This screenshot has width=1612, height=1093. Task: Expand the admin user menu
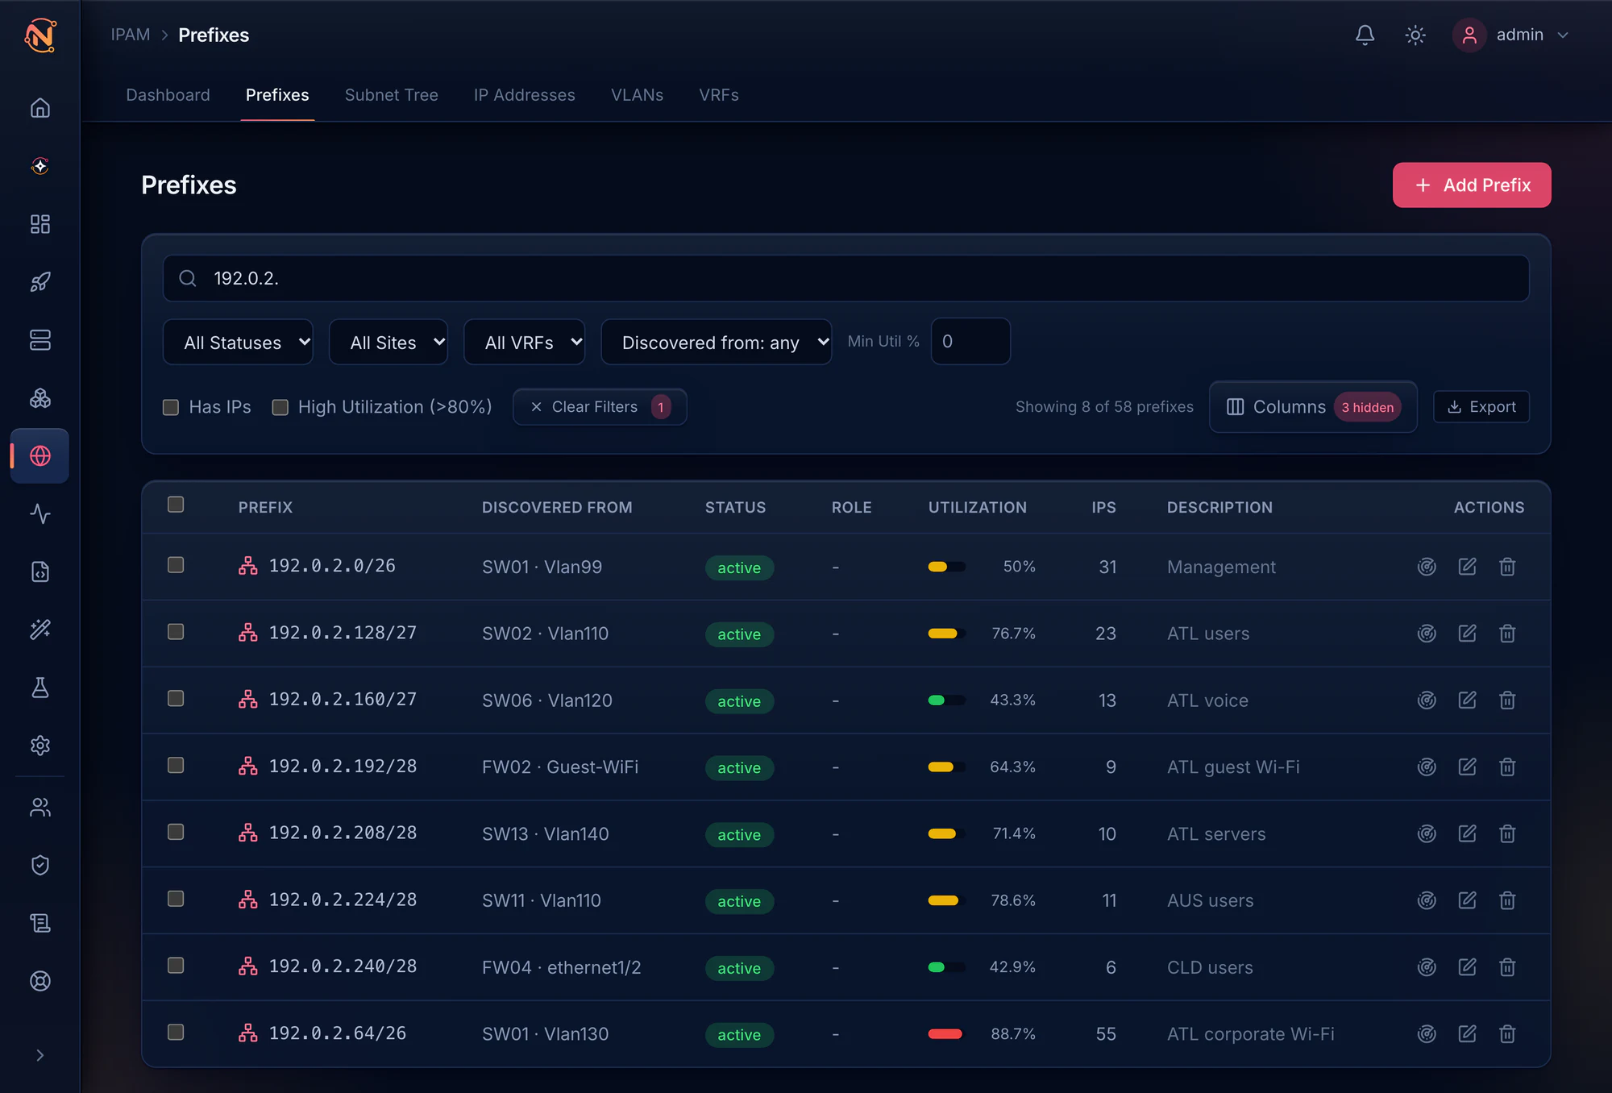click(1512, 35)
